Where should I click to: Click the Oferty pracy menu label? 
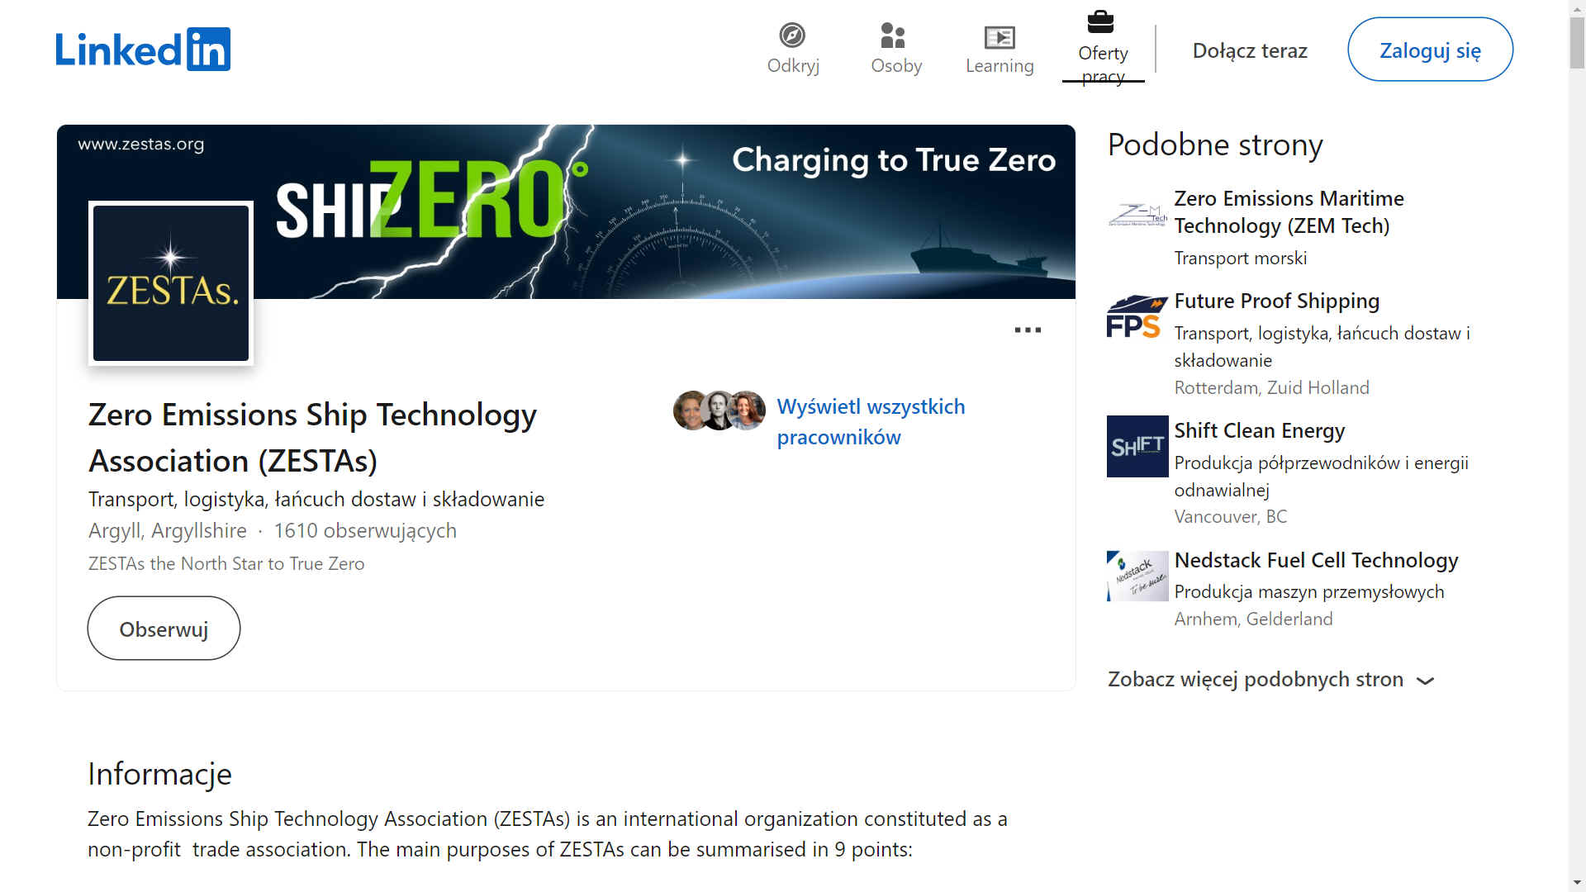point(1103,64)
